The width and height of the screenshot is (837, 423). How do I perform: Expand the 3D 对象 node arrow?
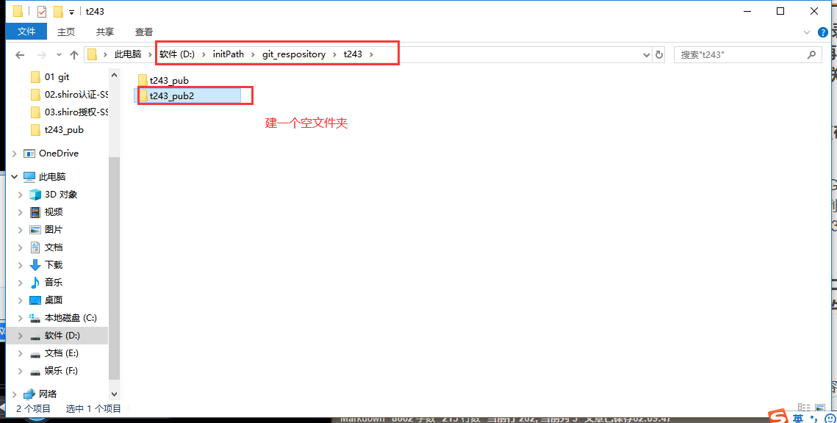click(21, 195)
